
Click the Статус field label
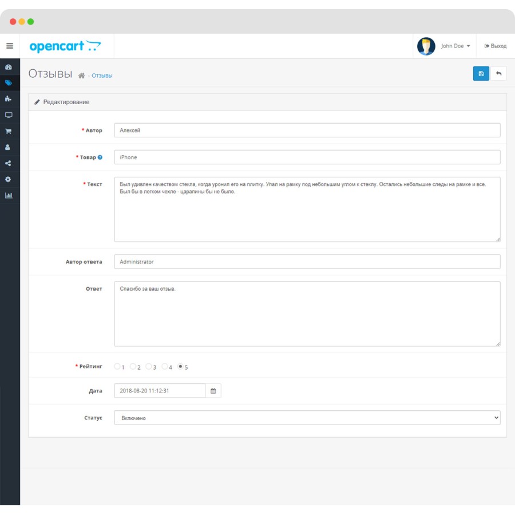tap(93, 418)
